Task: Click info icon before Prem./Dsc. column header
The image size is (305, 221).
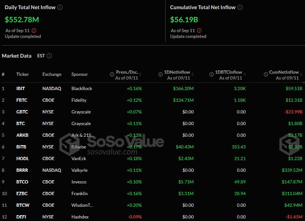Action: coord(112,74)
